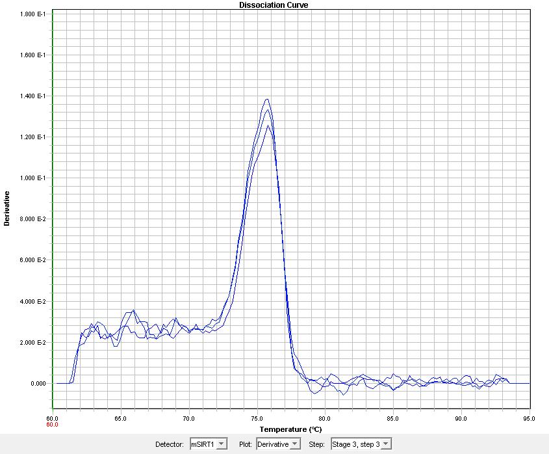Open the Plot dropdown showing Derivative
The width and height of the screenshot is (549, 454).
[x=278, y=444]
